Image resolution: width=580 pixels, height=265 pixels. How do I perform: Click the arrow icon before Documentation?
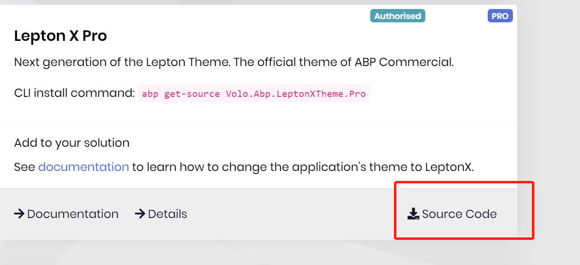[x=20, y=214]
